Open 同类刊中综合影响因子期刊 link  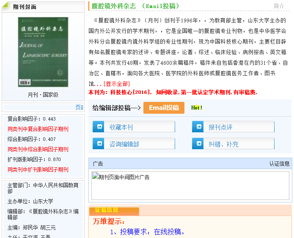38,149
